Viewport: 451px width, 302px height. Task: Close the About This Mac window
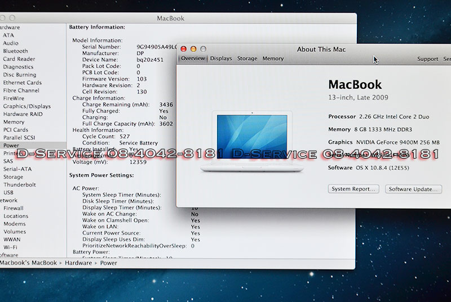point(184,49)
